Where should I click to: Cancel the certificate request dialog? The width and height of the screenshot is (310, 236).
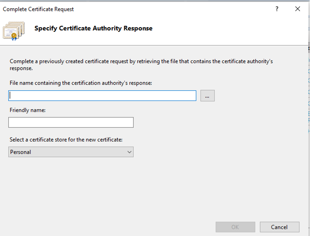tap(279, 227)
